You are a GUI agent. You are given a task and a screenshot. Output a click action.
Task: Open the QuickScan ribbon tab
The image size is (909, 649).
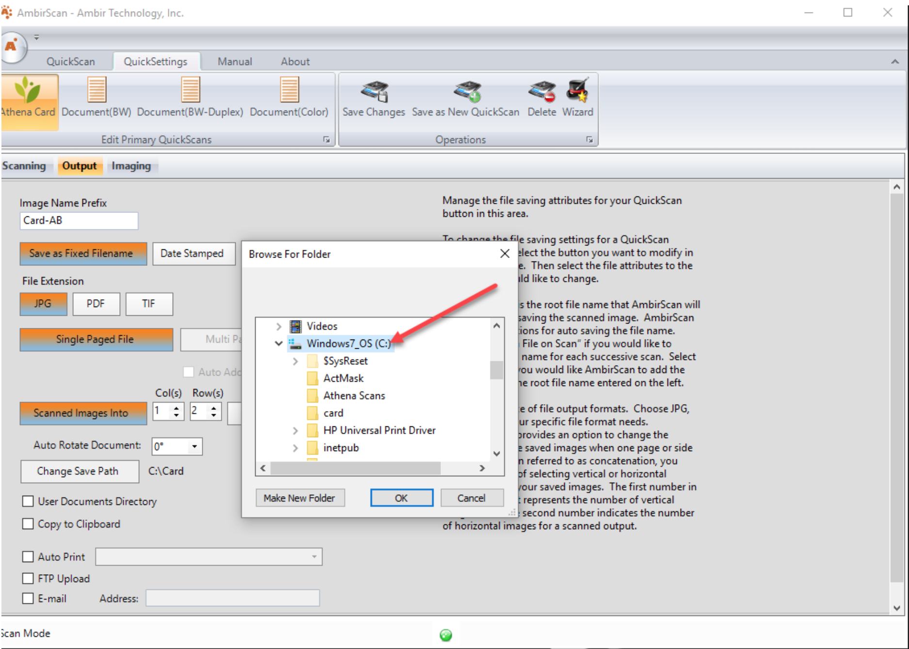tap(71, 62)
